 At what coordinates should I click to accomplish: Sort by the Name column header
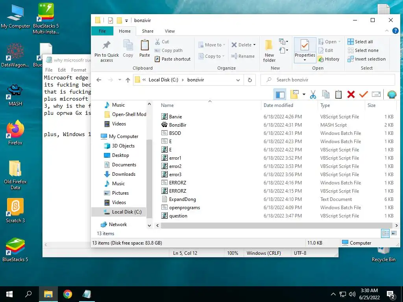coord(167,105)
